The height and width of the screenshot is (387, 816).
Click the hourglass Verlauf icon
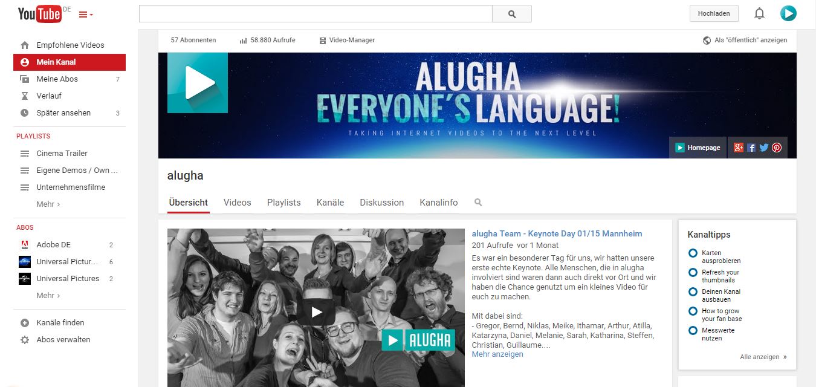pos(25,96)
